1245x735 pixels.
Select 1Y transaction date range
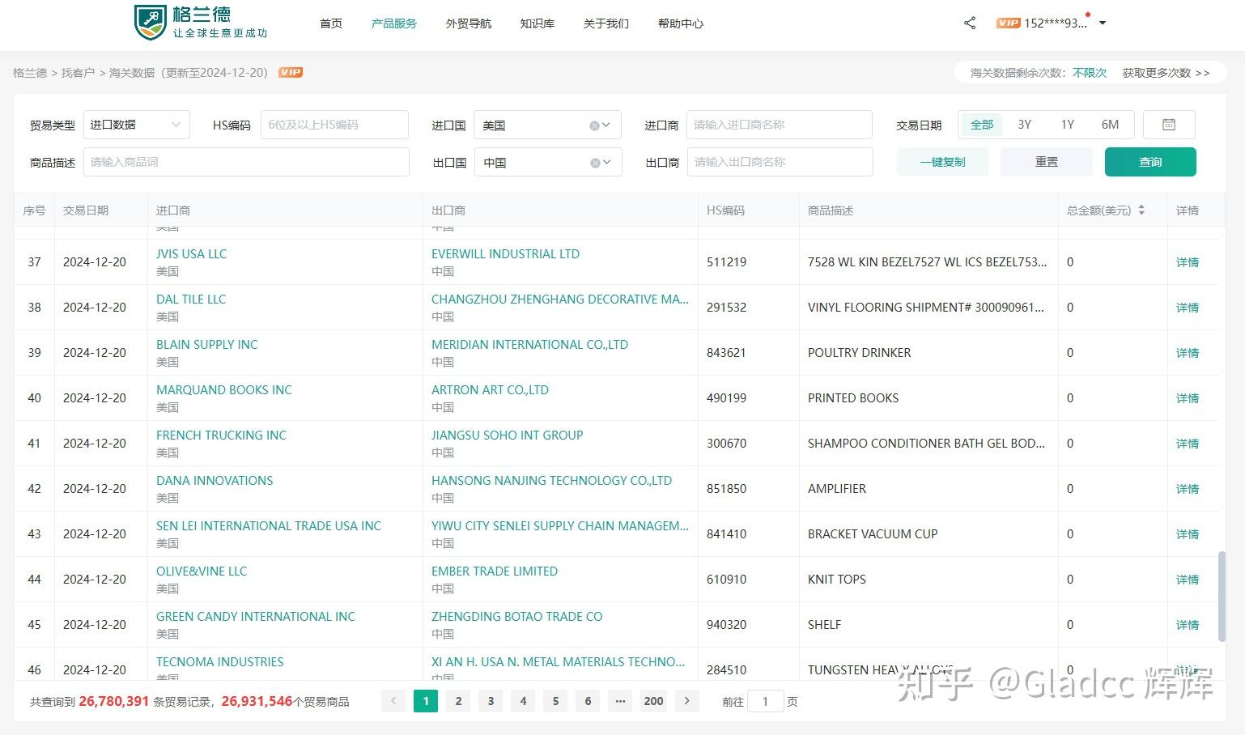coord(1068,125)
